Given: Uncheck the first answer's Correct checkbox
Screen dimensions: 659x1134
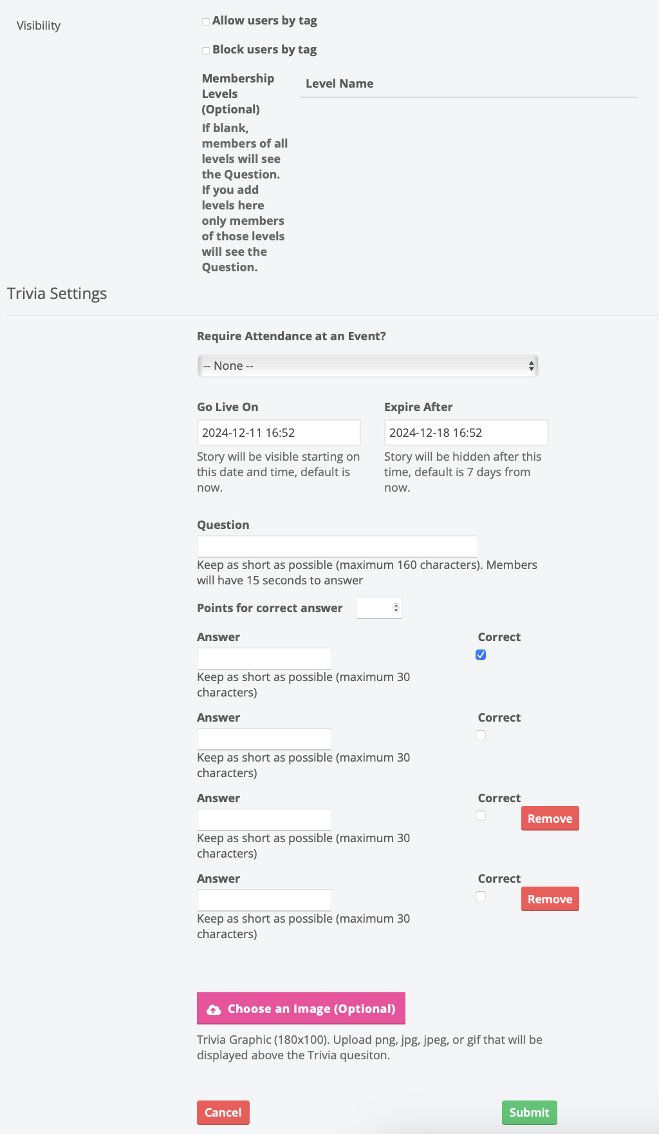Looking at the screenshot, I should 481,655.
